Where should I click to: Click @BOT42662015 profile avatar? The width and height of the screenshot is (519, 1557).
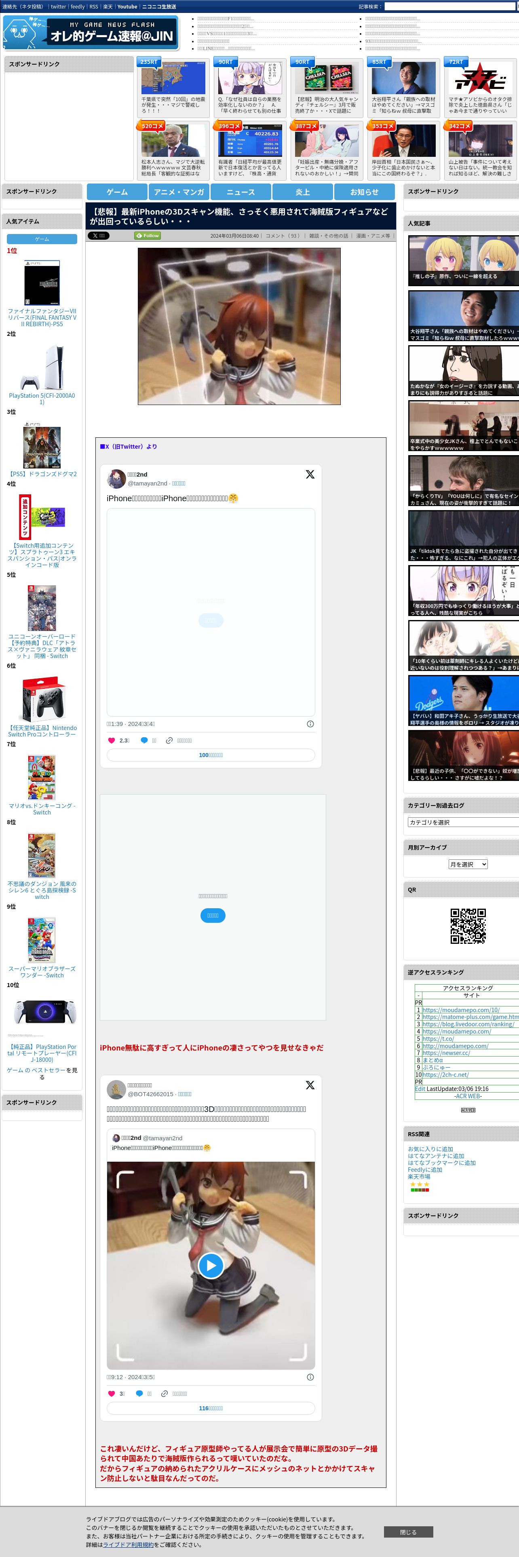tap(116, 1089)
